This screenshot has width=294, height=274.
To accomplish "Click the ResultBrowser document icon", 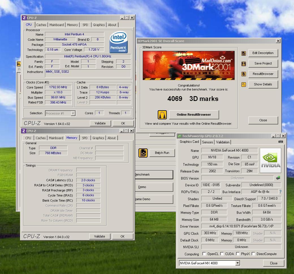I will (x=244, y=74).
